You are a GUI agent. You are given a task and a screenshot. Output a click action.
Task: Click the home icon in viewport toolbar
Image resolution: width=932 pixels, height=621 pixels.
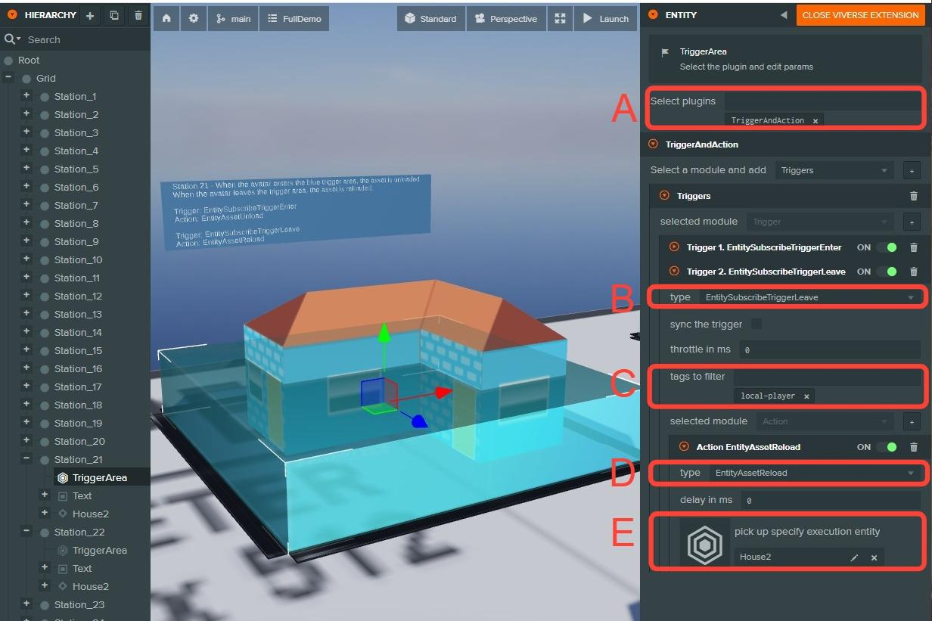pos(166,19)
